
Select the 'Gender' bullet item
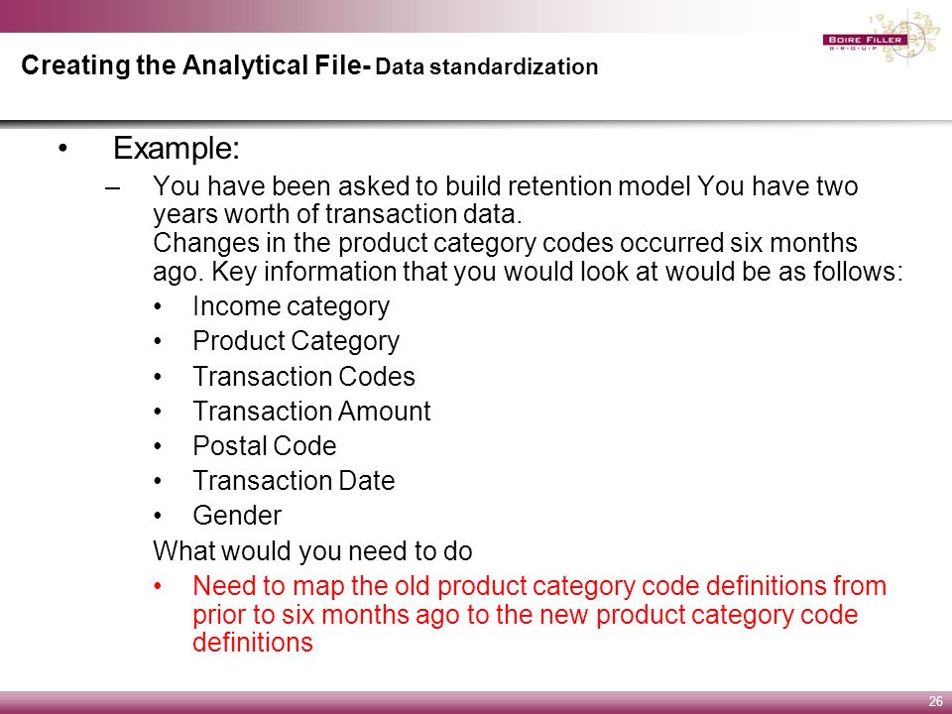[x=237, y=516]
